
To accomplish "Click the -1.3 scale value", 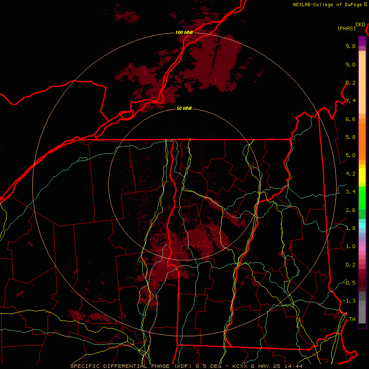I will pos(349,301).
